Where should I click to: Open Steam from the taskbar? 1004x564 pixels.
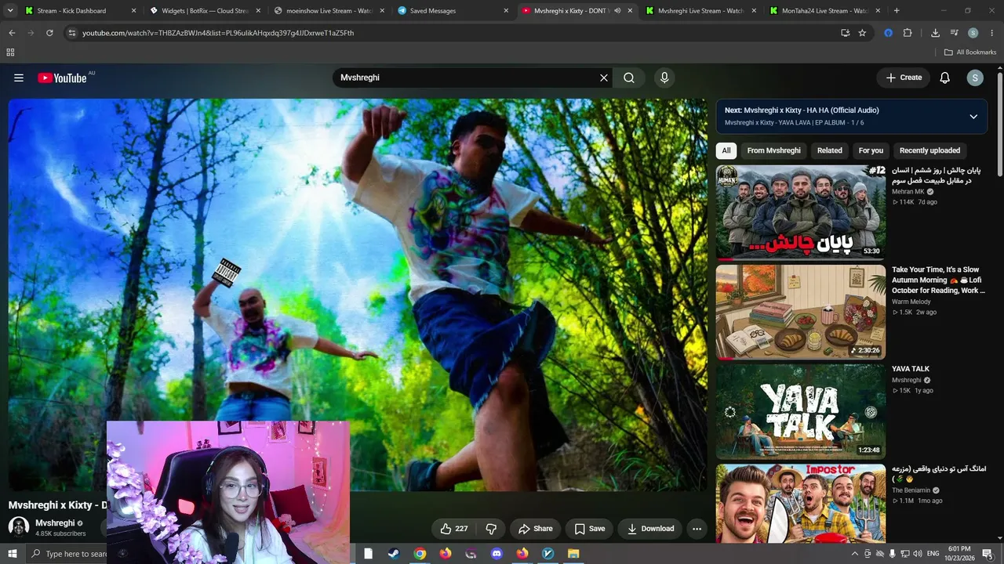[x=393, y=554]
